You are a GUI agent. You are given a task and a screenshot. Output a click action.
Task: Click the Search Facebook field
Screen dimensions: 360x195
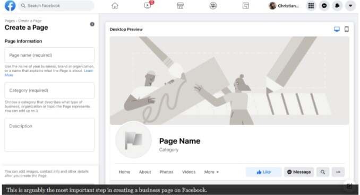pyautogui.click(x=56, y=6)
